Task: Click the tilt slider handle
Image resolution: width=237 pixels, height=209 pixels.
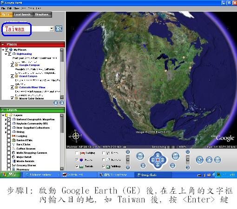Action: click(x=188, y=159)
